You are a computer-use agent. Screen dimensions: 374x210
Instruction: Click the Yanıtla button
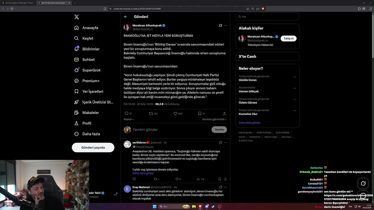tap(219, 129)
